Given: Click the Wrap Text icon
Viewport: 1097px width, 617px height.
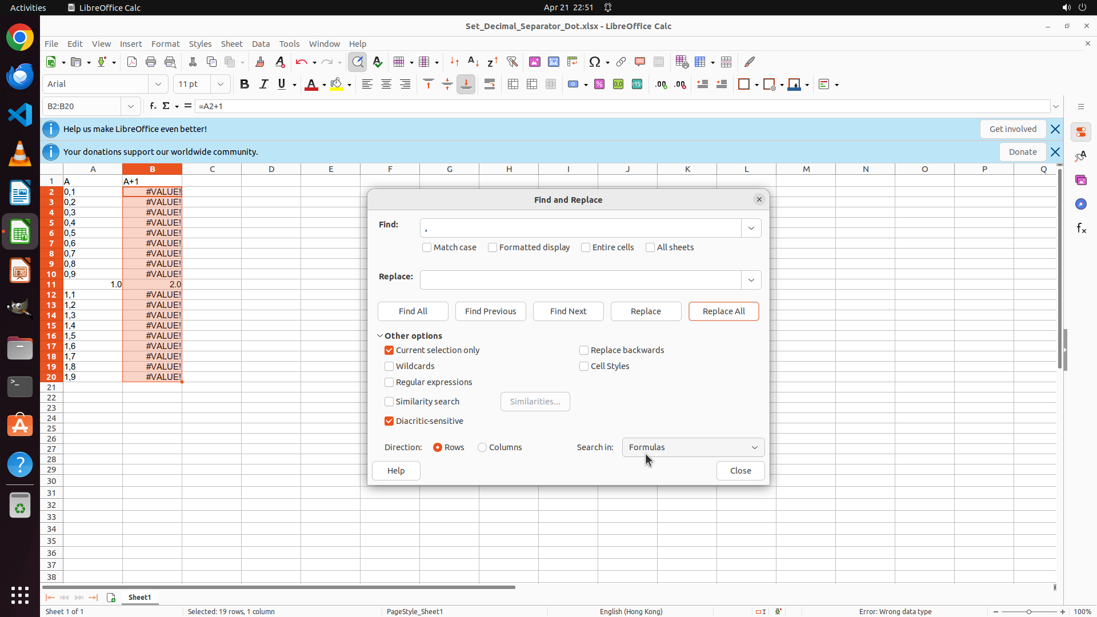Looking at the screenshot, I should click(490, 85).
